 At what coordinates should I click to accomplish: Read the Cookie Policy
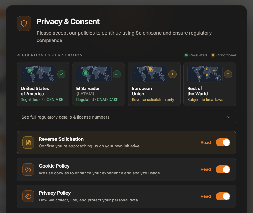pos(206,169)
